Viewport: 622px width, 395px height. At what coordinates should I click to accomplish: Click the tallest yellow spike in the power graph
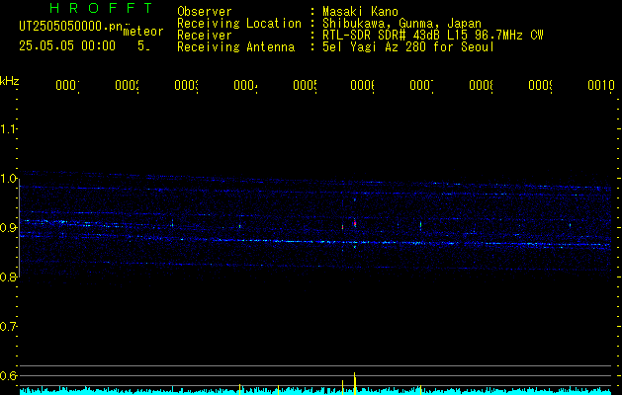tap(355, 383)
